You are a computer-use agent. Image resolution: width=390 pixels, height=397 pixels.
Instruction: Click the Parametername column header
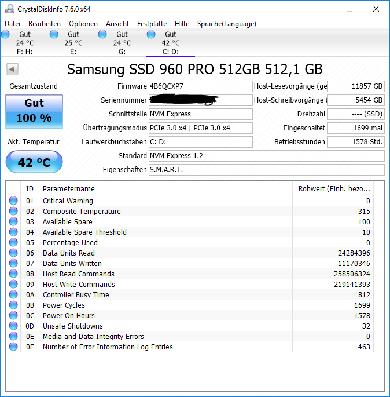pos(165,188)
